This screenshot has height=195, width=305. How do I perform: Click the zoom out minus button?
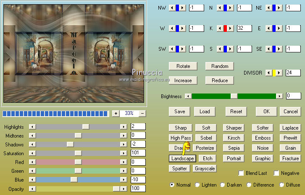[x=142, y=113]
